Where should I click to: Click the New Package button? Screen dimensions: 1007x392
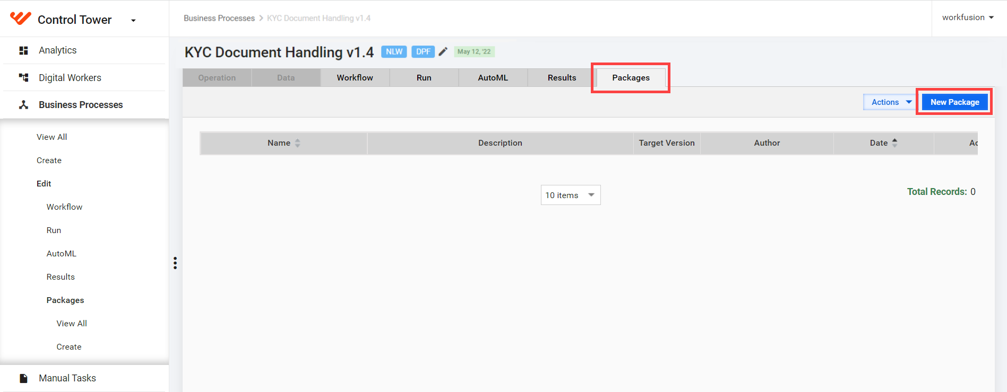(955, 102)
